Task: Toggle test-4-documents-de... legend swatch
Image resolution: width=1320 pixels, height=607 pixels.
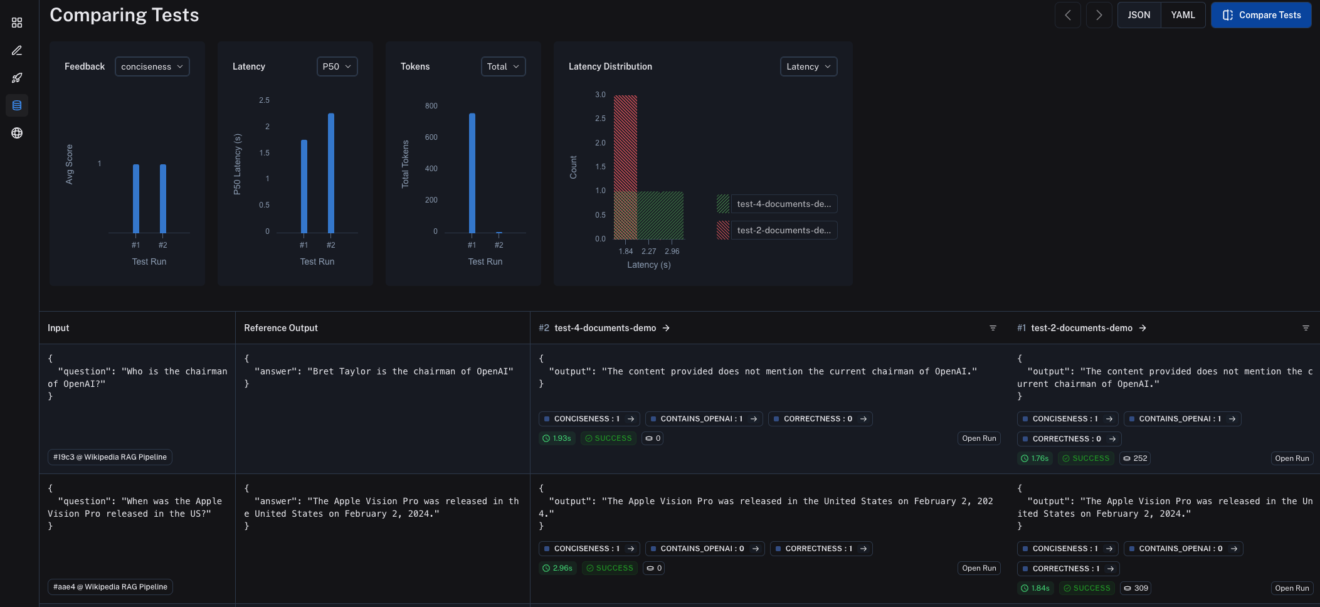Action: coord(723,204)
